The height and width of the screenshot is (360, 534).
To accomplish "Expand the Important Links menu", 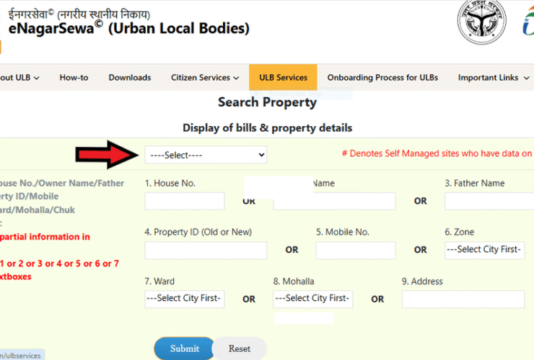I will (x=494, y=78).
